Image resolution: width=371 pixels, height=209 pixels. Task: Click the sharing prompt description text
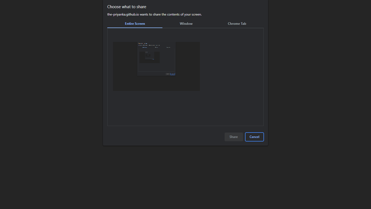(154, 14)
